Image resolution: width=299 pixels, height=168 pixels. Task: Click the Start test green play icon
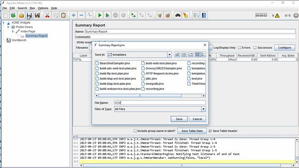click(x=99, y=15)
